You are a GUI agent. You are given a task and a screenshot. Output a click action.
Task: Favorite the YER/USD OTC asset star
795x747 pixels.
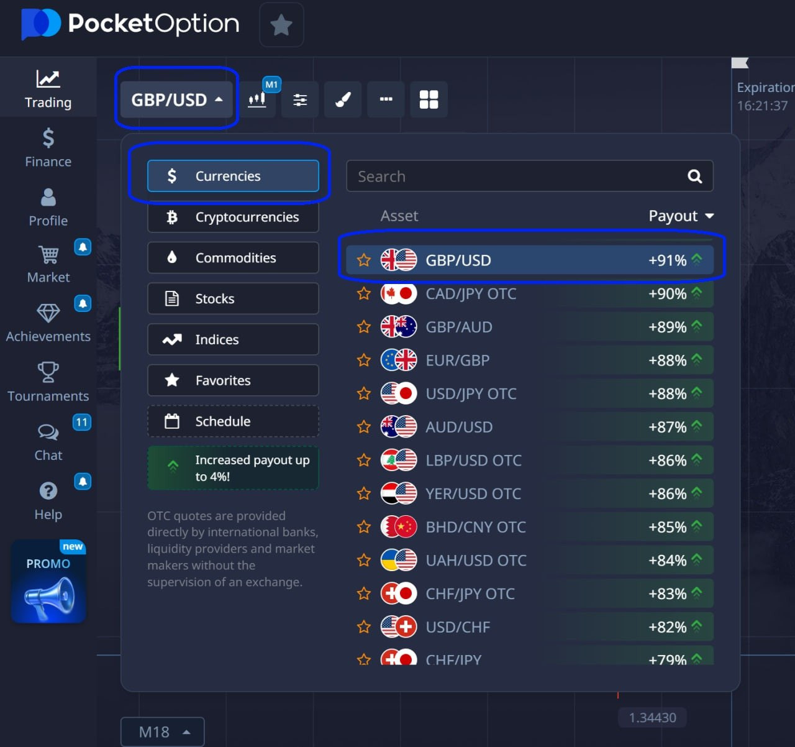364,493
